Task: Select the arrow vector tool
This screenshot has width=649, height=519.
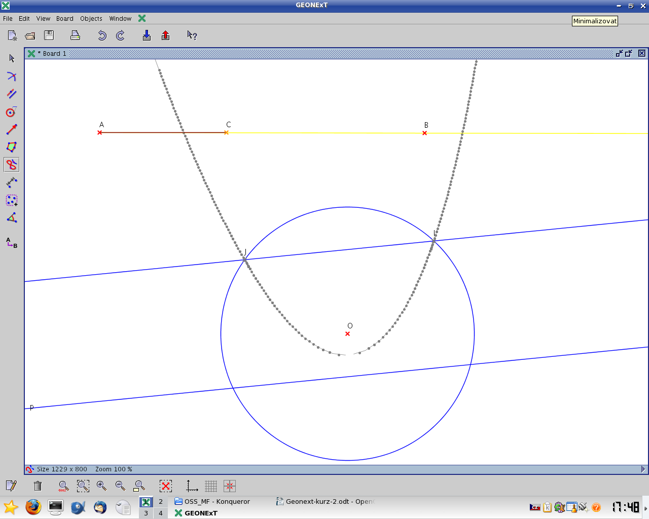Action: (12, 129)
